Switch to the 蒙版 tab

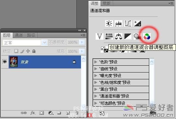click(x=106, y=3)
